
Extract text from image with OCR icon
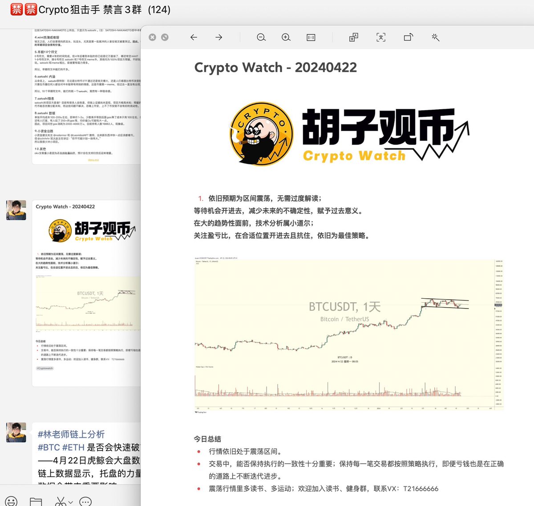[x=381, y=37]
